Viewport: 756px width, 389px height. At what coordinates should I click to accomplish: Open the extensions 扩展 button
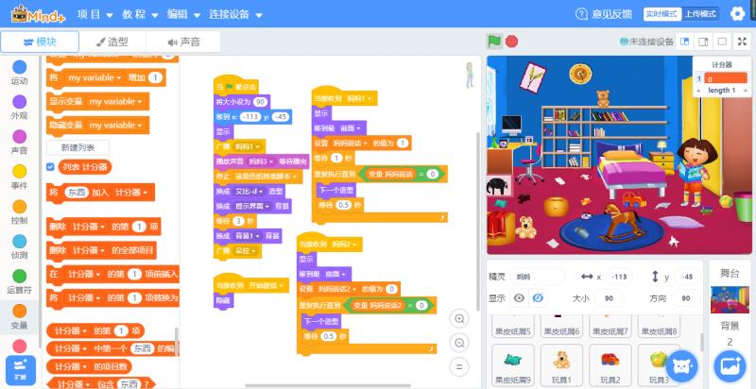20,371
